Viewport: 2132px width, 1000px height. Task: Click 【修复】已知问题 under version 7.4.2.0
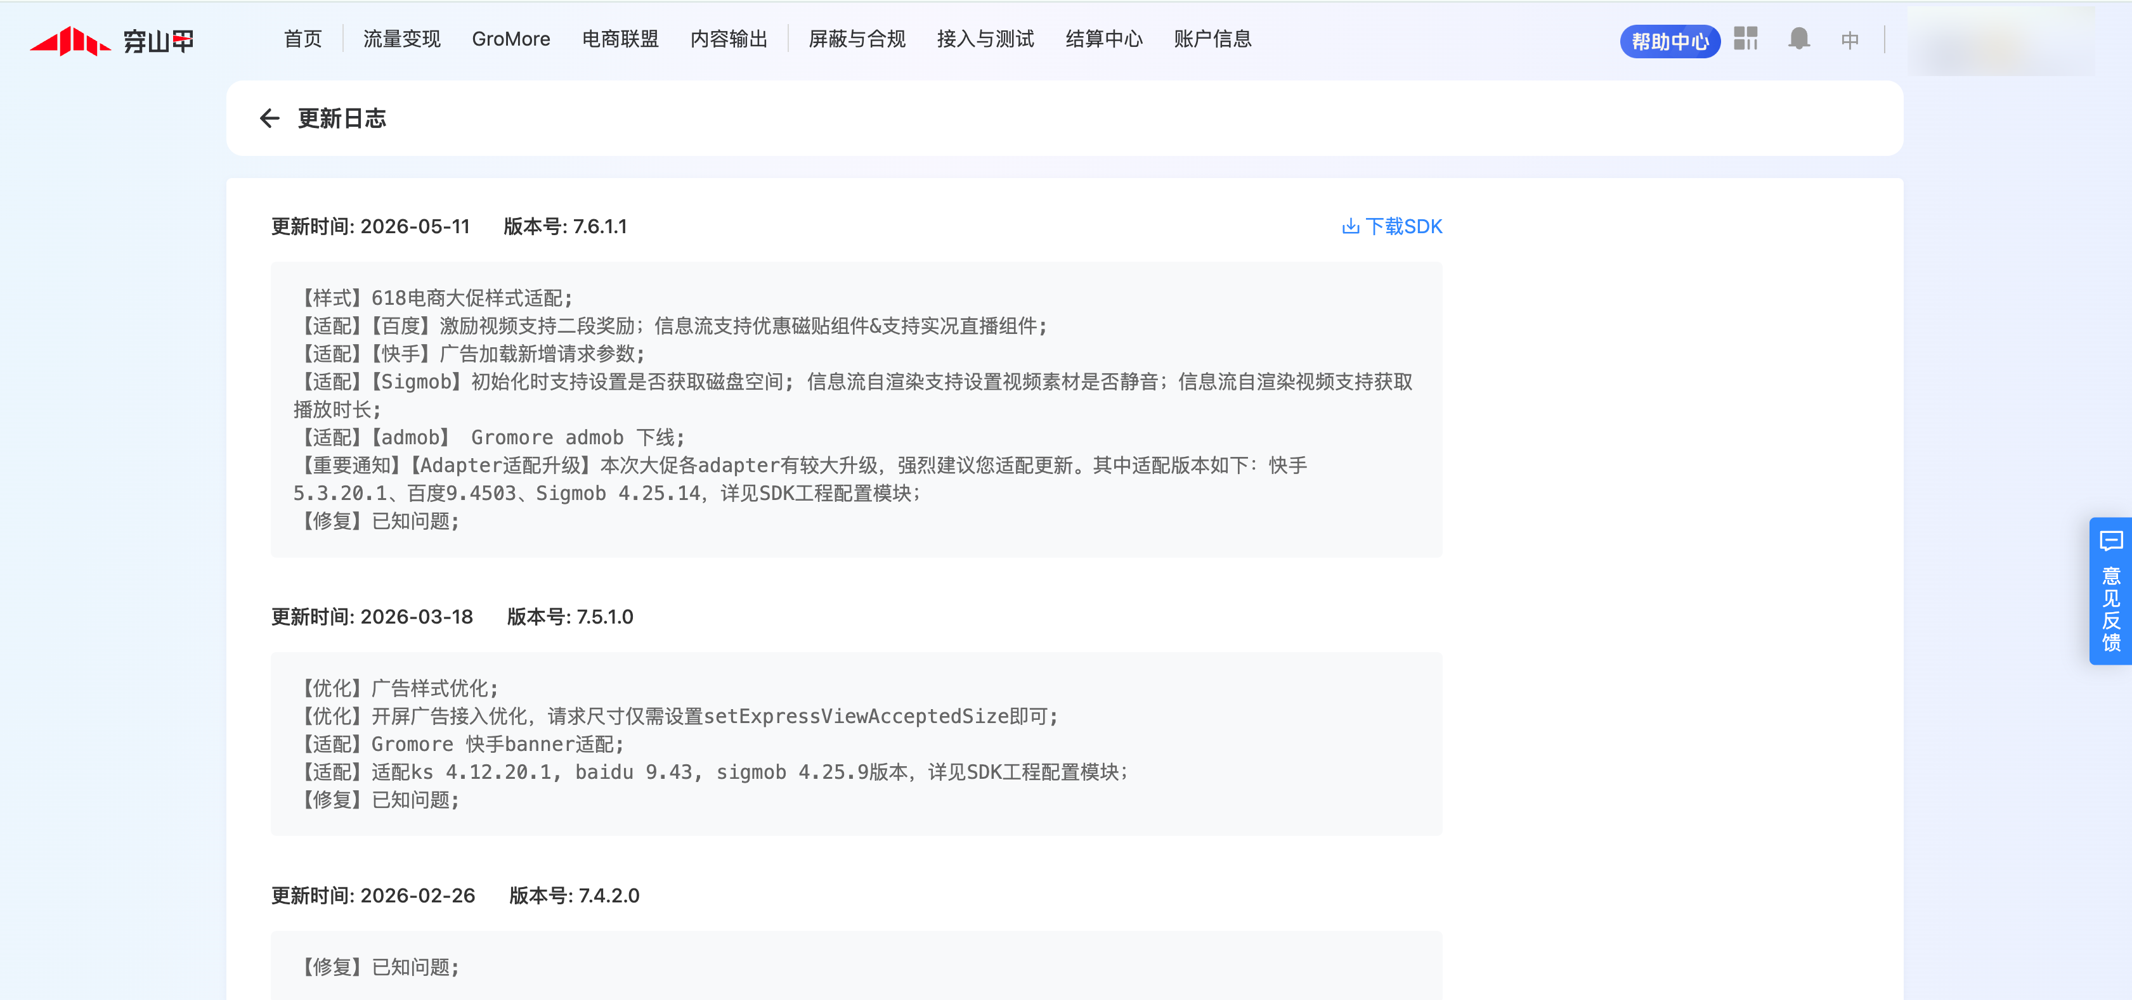point(377,967)
